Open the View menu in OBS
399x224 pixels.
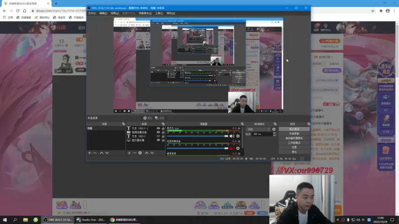tap(115, 13)
